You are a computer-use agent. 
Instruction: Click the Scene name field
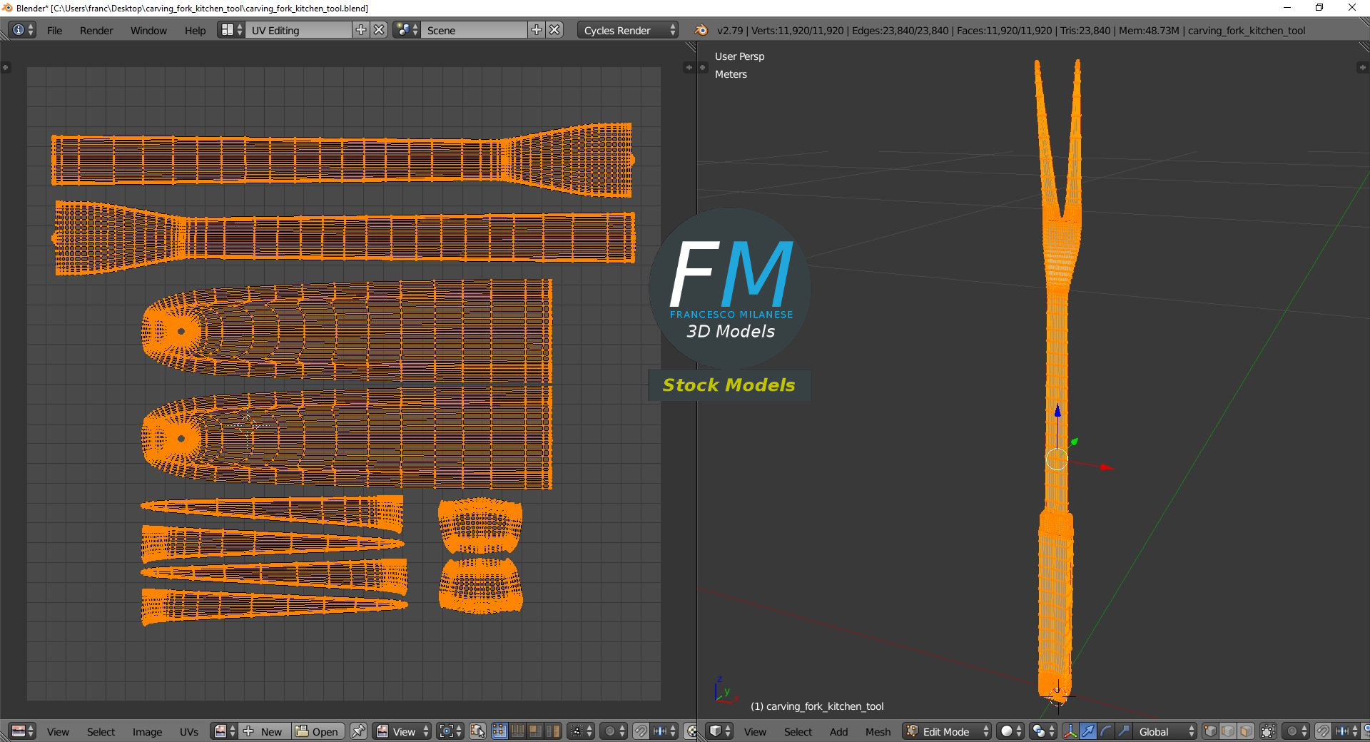click(475, 30)
